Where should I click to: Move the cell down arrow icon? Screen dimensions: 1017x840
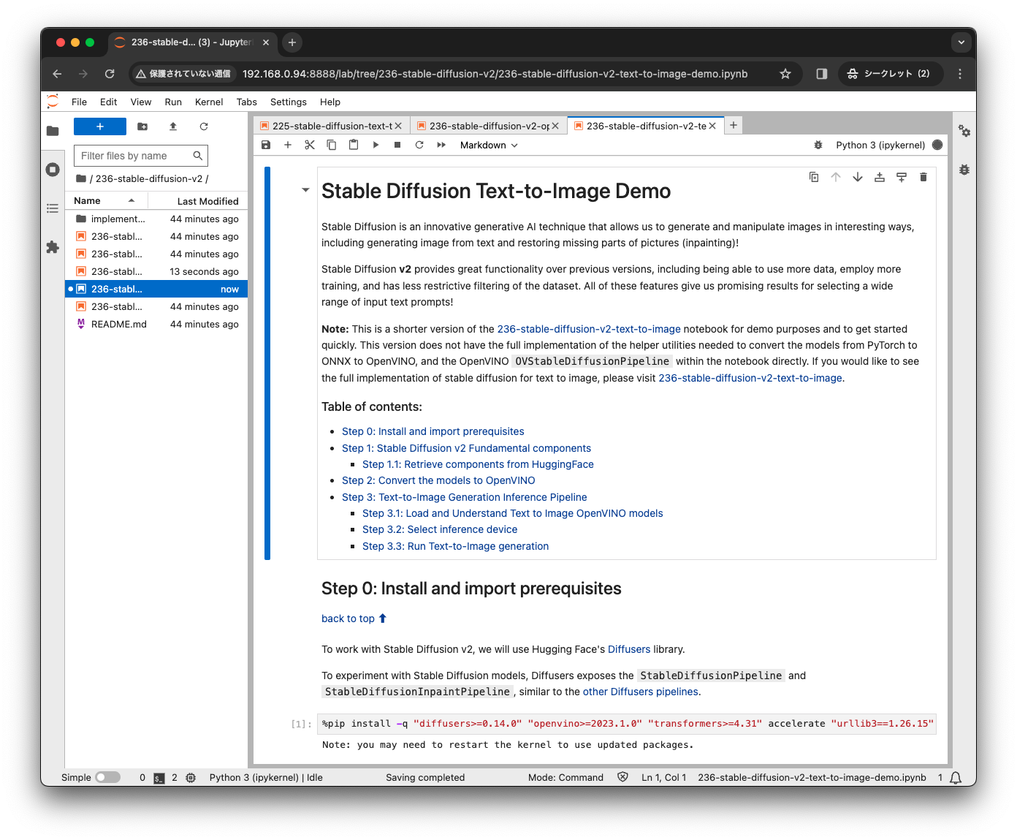coord(858,177)
